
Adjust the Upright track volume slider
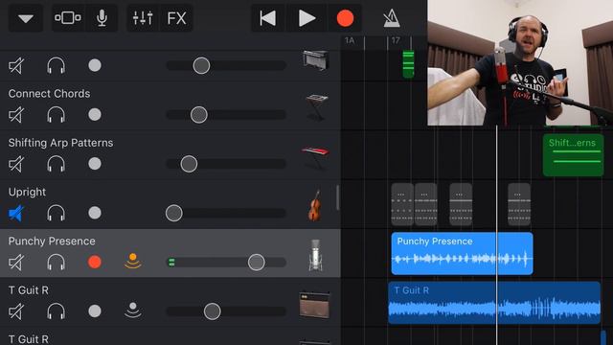(174, 213)
